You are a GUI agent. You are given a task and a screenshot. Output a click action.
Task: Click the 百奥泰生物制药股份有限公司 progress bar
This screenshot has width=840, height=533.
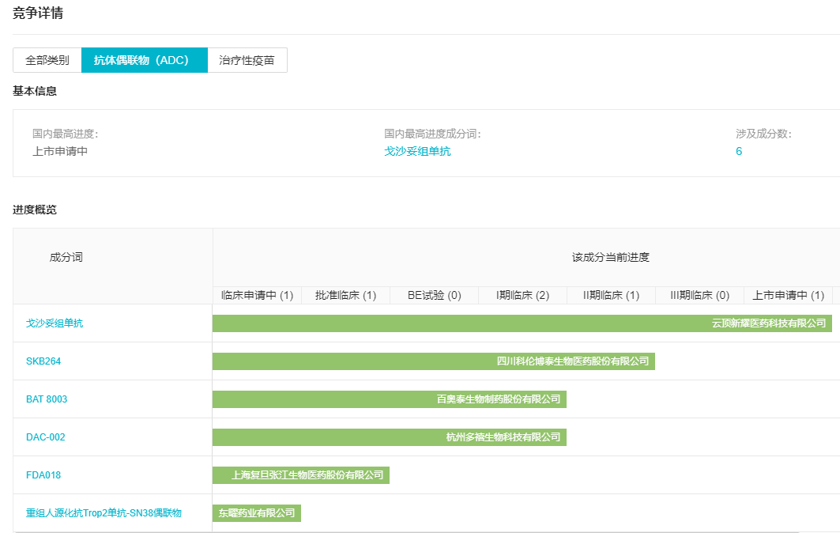point(390,399)
